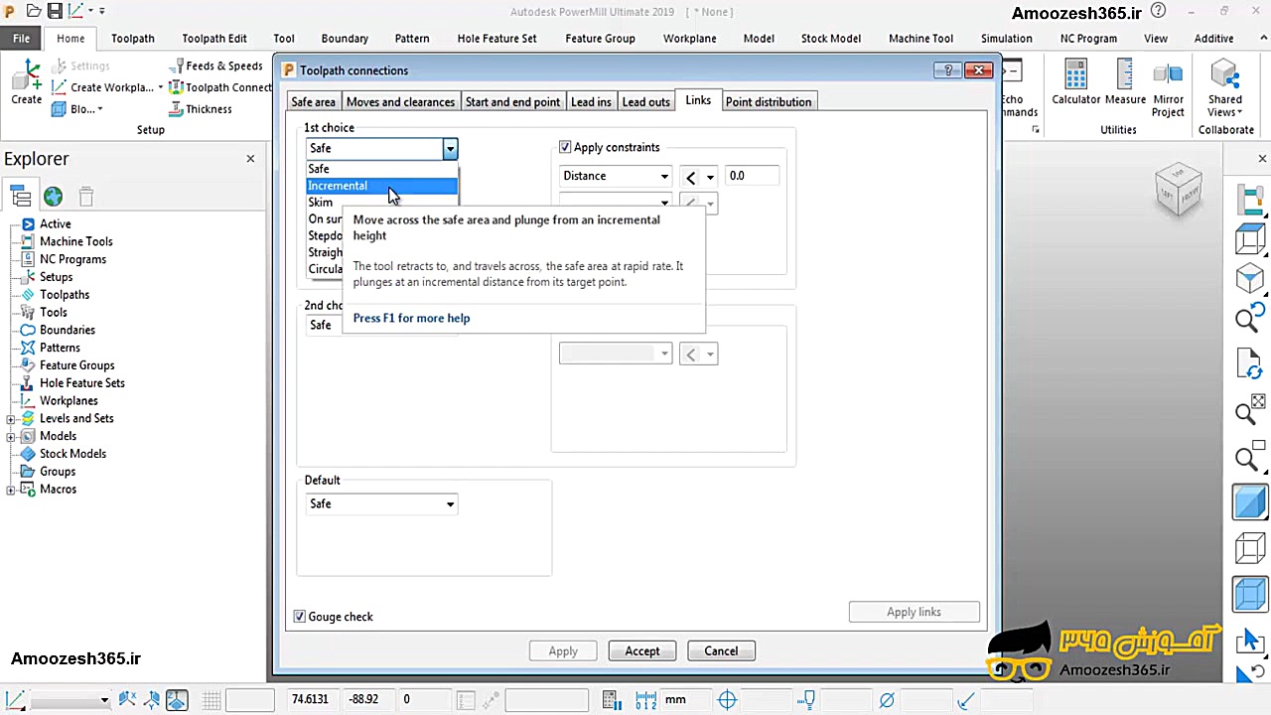1271x715 pixels.
Task: Toggle the Apply constraints checkbox
Action: point(565,147)
